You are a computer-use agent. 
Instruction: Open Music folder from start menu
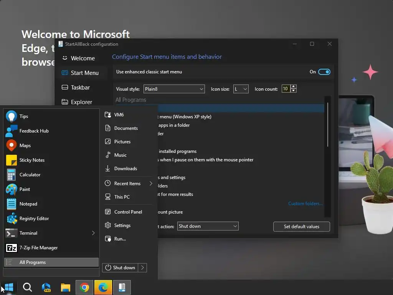point(128,155)
